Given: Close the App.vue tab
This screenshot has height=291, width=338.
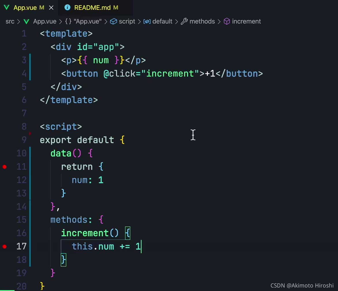Looking at the screenshot, I should tap(51, 8).
